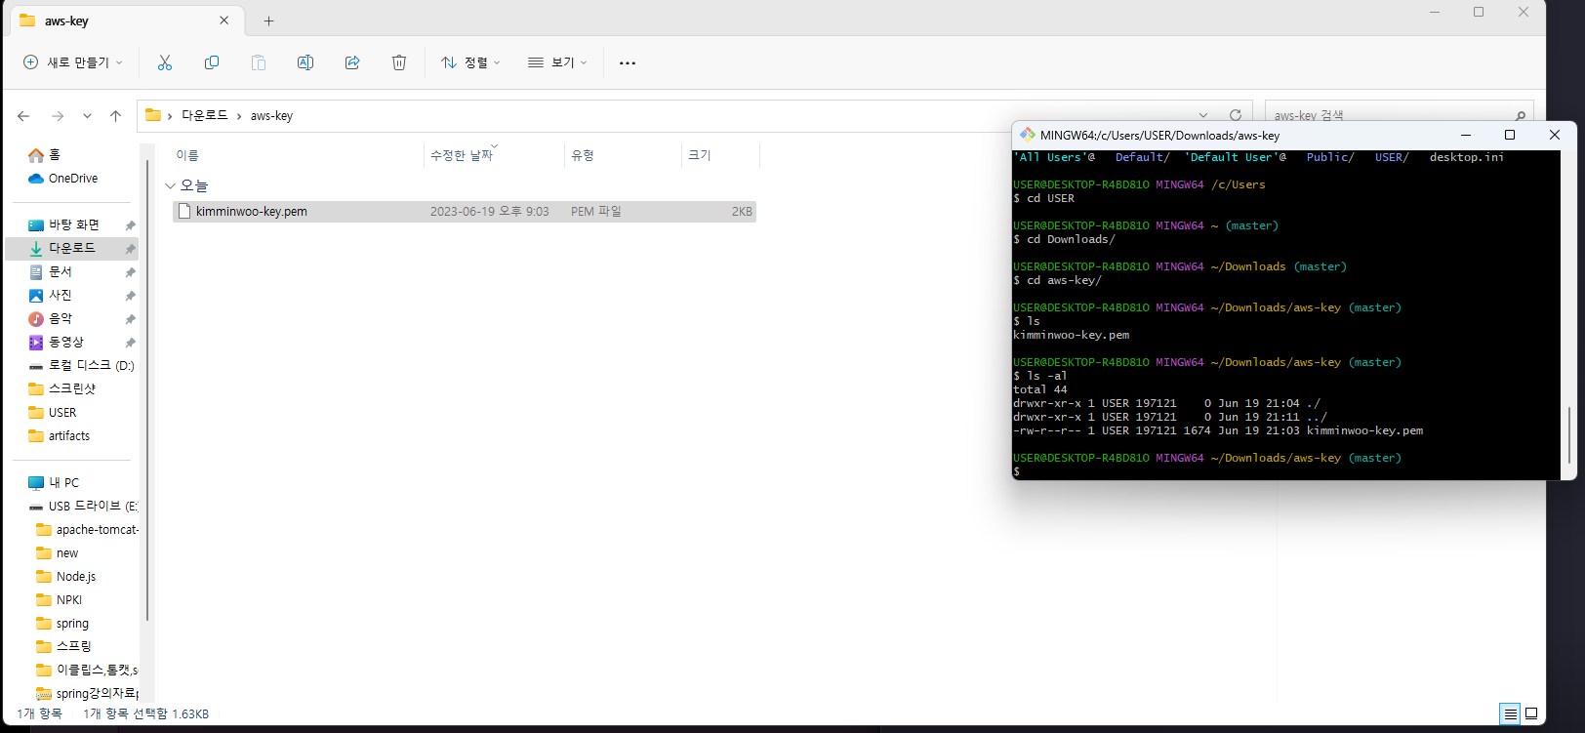Open recent locations chevron dropdown
Viewport: 1585px width, 733px height.
[87, 116]
